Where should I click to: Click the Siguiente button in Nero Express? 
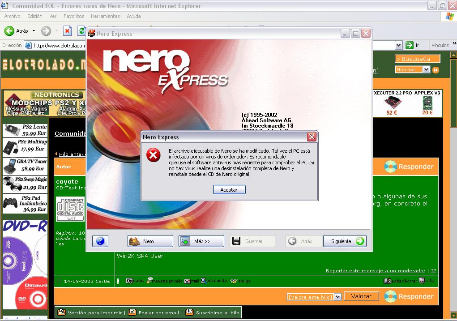pyautogui.click(x=345, y=241)
